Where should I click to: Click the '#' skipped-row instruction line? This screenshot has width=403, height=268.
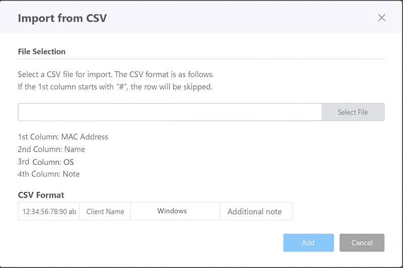tap(115, 87)
